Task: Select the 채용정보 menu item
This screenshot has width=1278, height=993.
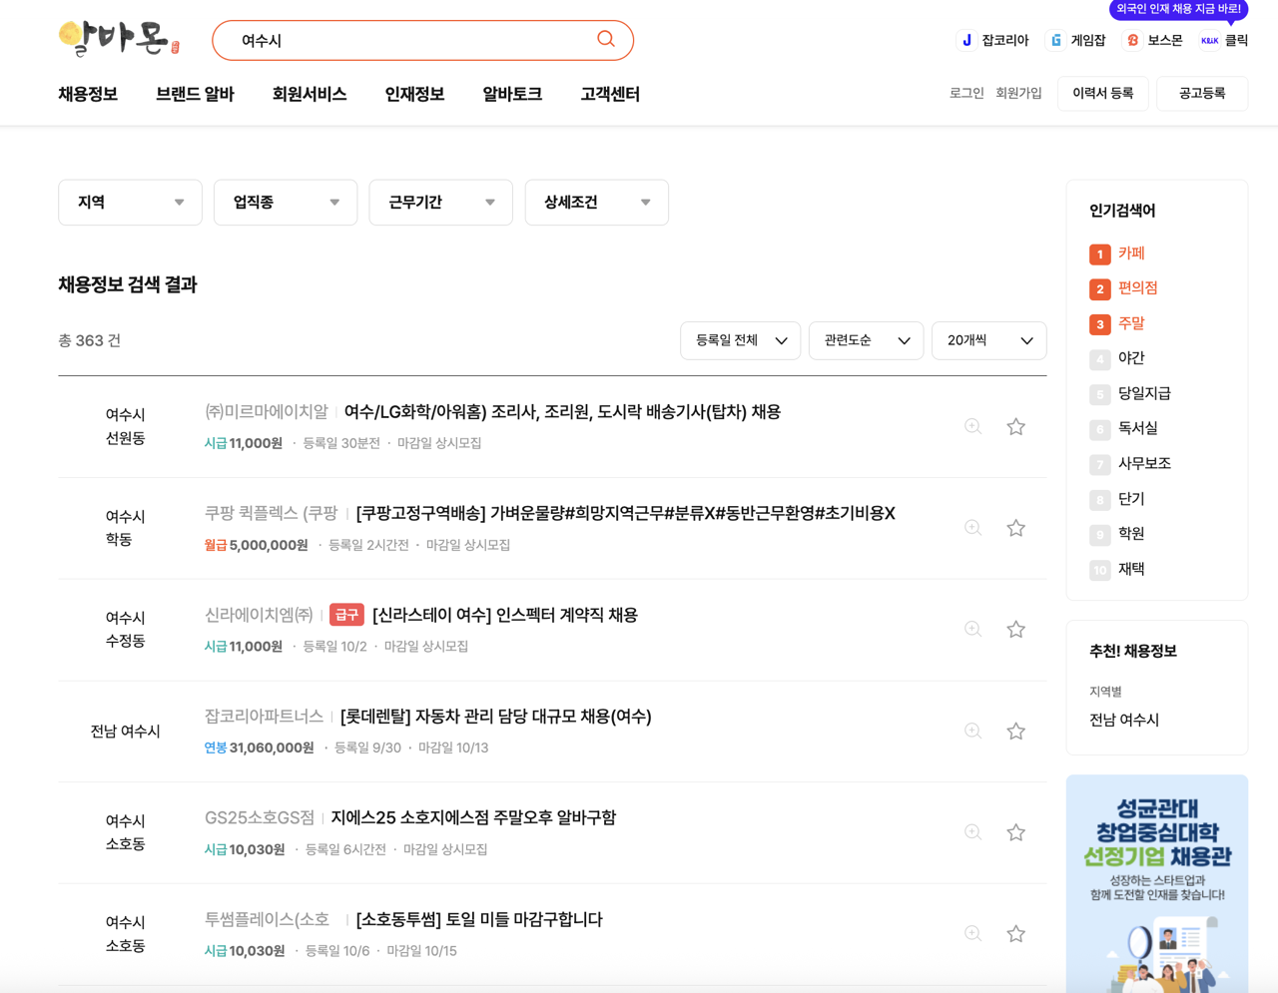Action: [87, 93]
